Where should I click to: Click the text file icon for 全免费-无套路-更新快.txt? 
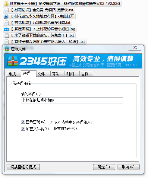[x=7, y=10]
